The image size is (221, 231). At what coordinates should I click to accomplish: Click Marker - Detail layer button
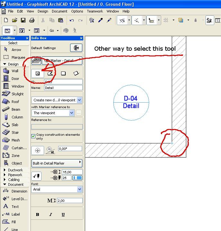point(62,61)
